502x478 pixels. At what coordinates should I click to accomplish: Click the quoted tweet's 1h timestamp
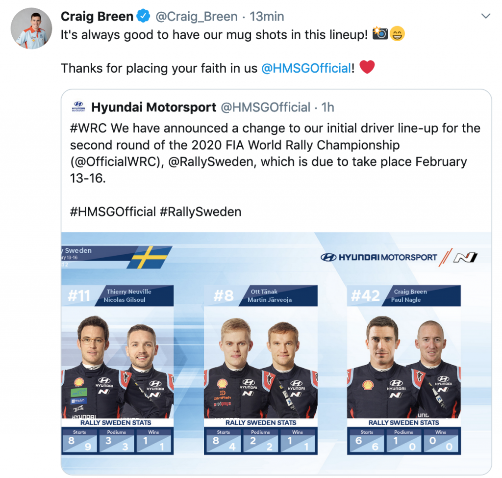pos(327,107)
